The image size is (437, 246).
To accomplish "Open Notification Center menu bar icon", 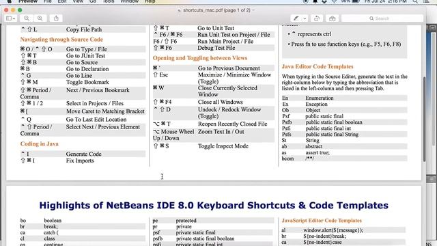I will click(x=426, y=1).
